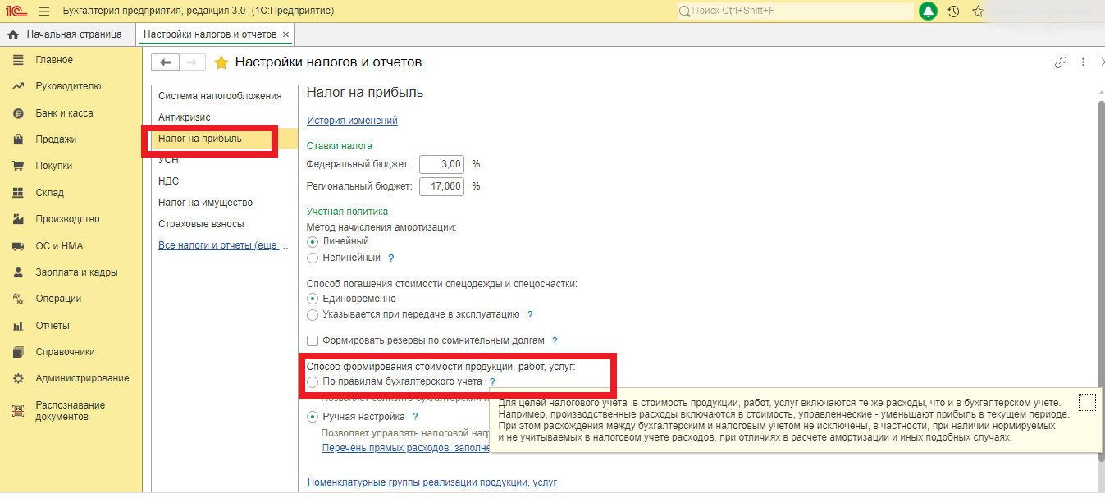Open the НДС settings section

tap(168, 181)
